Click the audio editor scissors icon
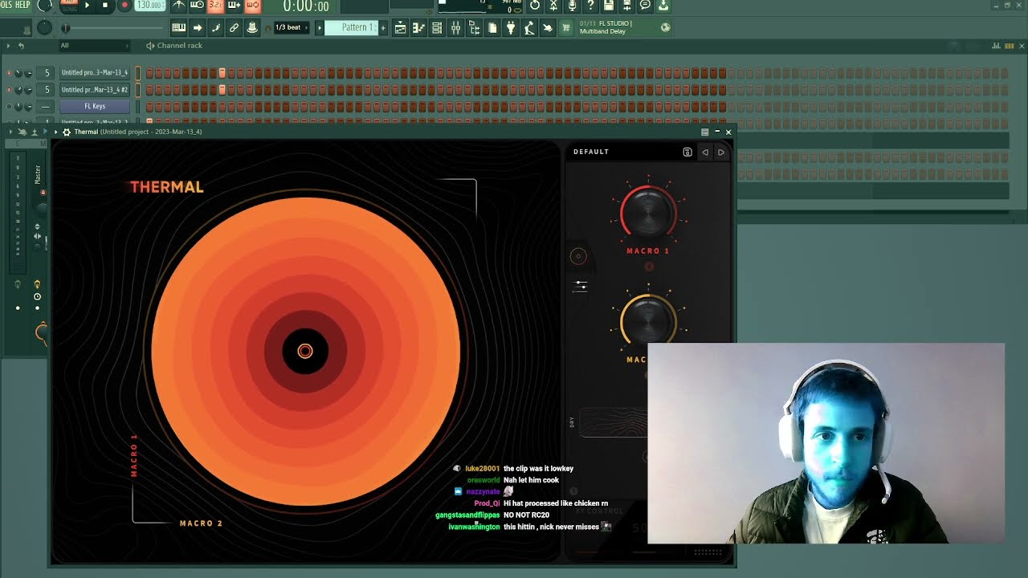The width and height of the screenshot is (1028, 578). tap(553, 5)
